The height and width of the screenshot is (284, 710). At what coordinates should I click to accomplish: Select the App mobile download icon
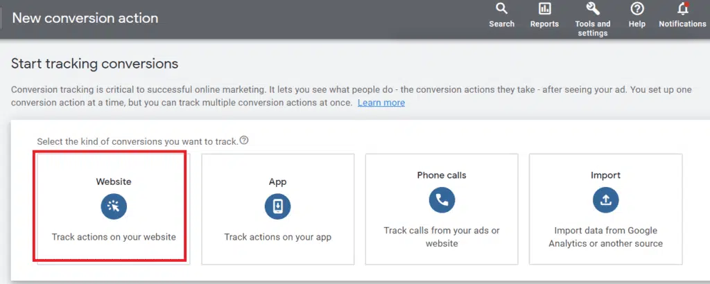(277, 206)
